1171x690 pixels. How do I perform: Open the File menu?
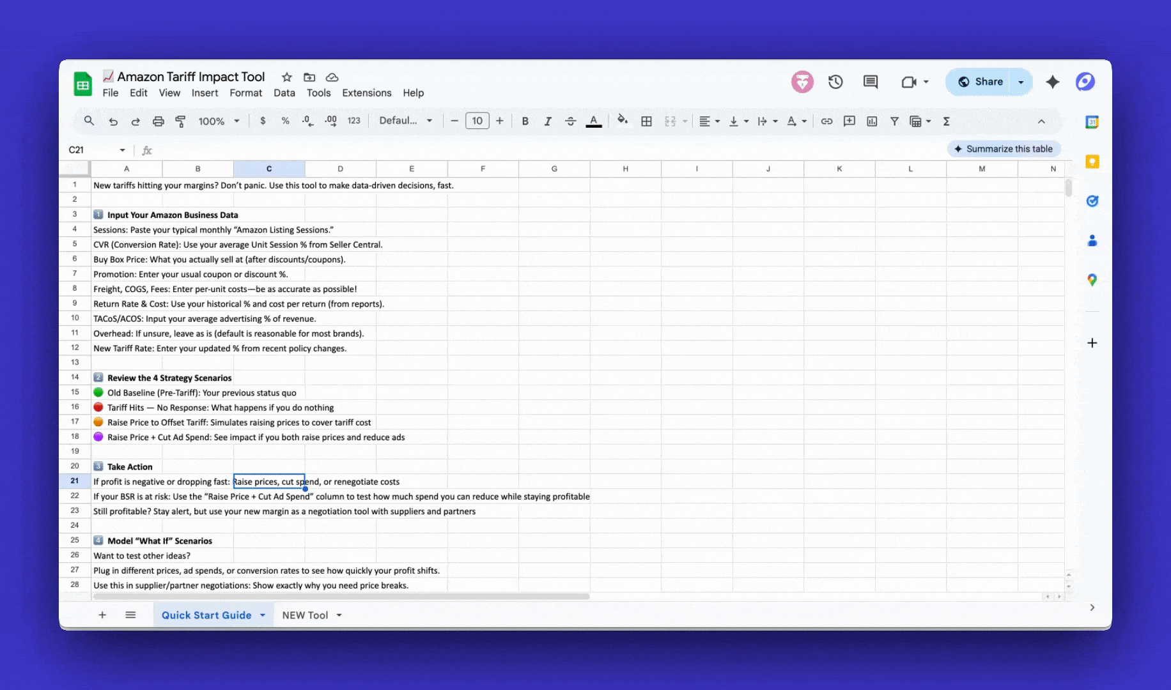point(111,93)
